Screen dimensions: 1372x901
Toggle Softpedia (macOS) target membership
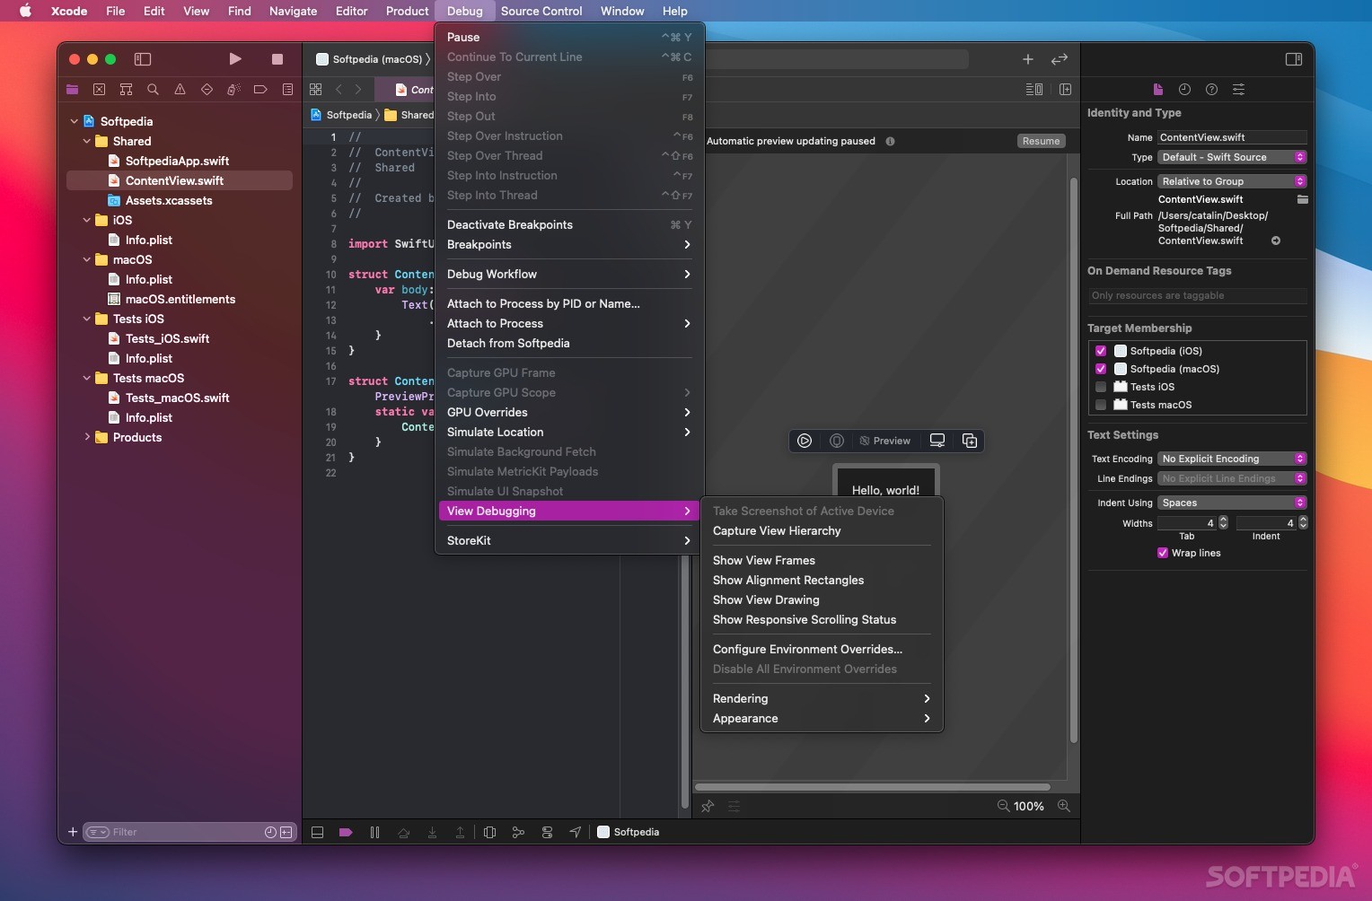click(x=1101, y=369)
